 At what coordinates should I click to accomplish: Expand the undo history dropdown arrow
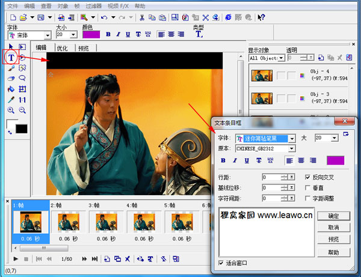click(x=113, y=17)
